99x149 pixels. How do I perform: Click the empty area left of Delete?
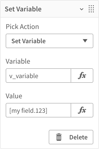click(x=27, y=137)
